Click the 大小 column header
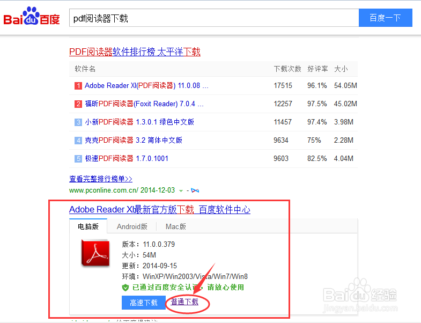This screenshot has width=421, height=323. (341, 69)
